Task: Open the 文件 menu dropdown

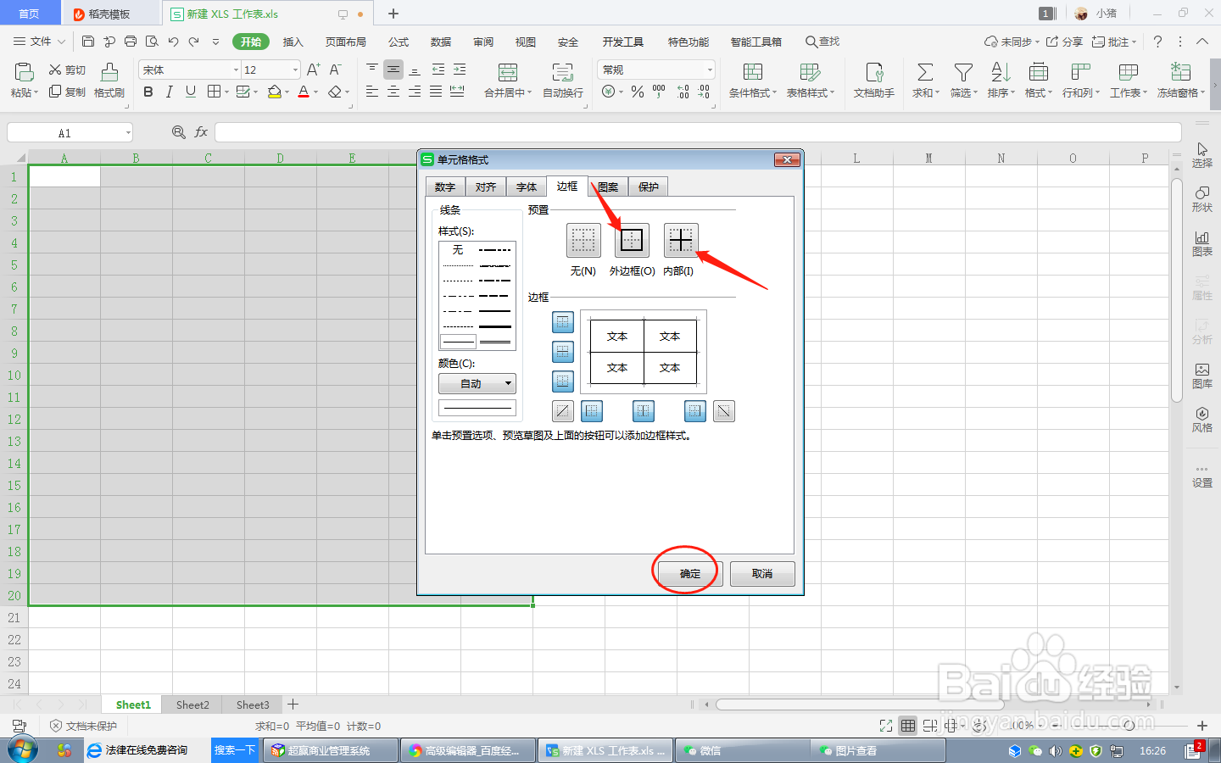Action: [40, 42]
